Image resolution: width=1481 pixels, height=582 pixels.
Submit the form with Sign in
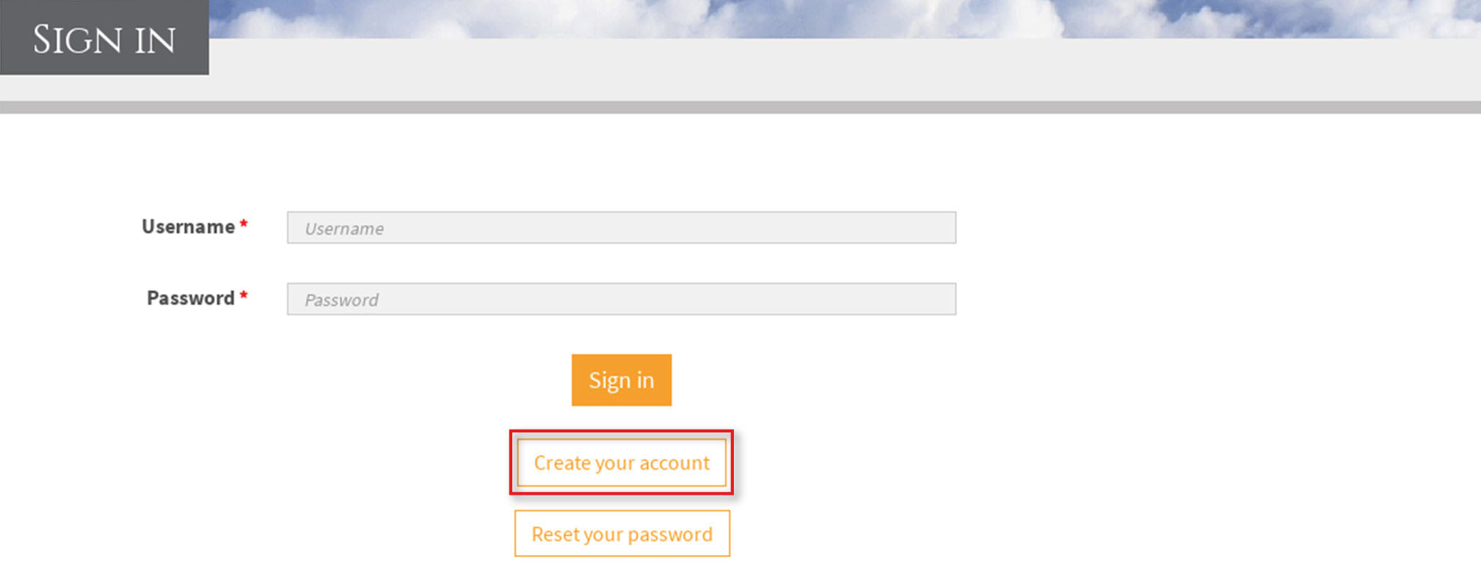coord(621,380)
